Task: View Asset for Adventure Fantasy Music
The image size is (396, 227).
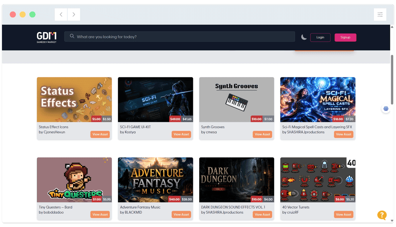Action: point(181,215)
